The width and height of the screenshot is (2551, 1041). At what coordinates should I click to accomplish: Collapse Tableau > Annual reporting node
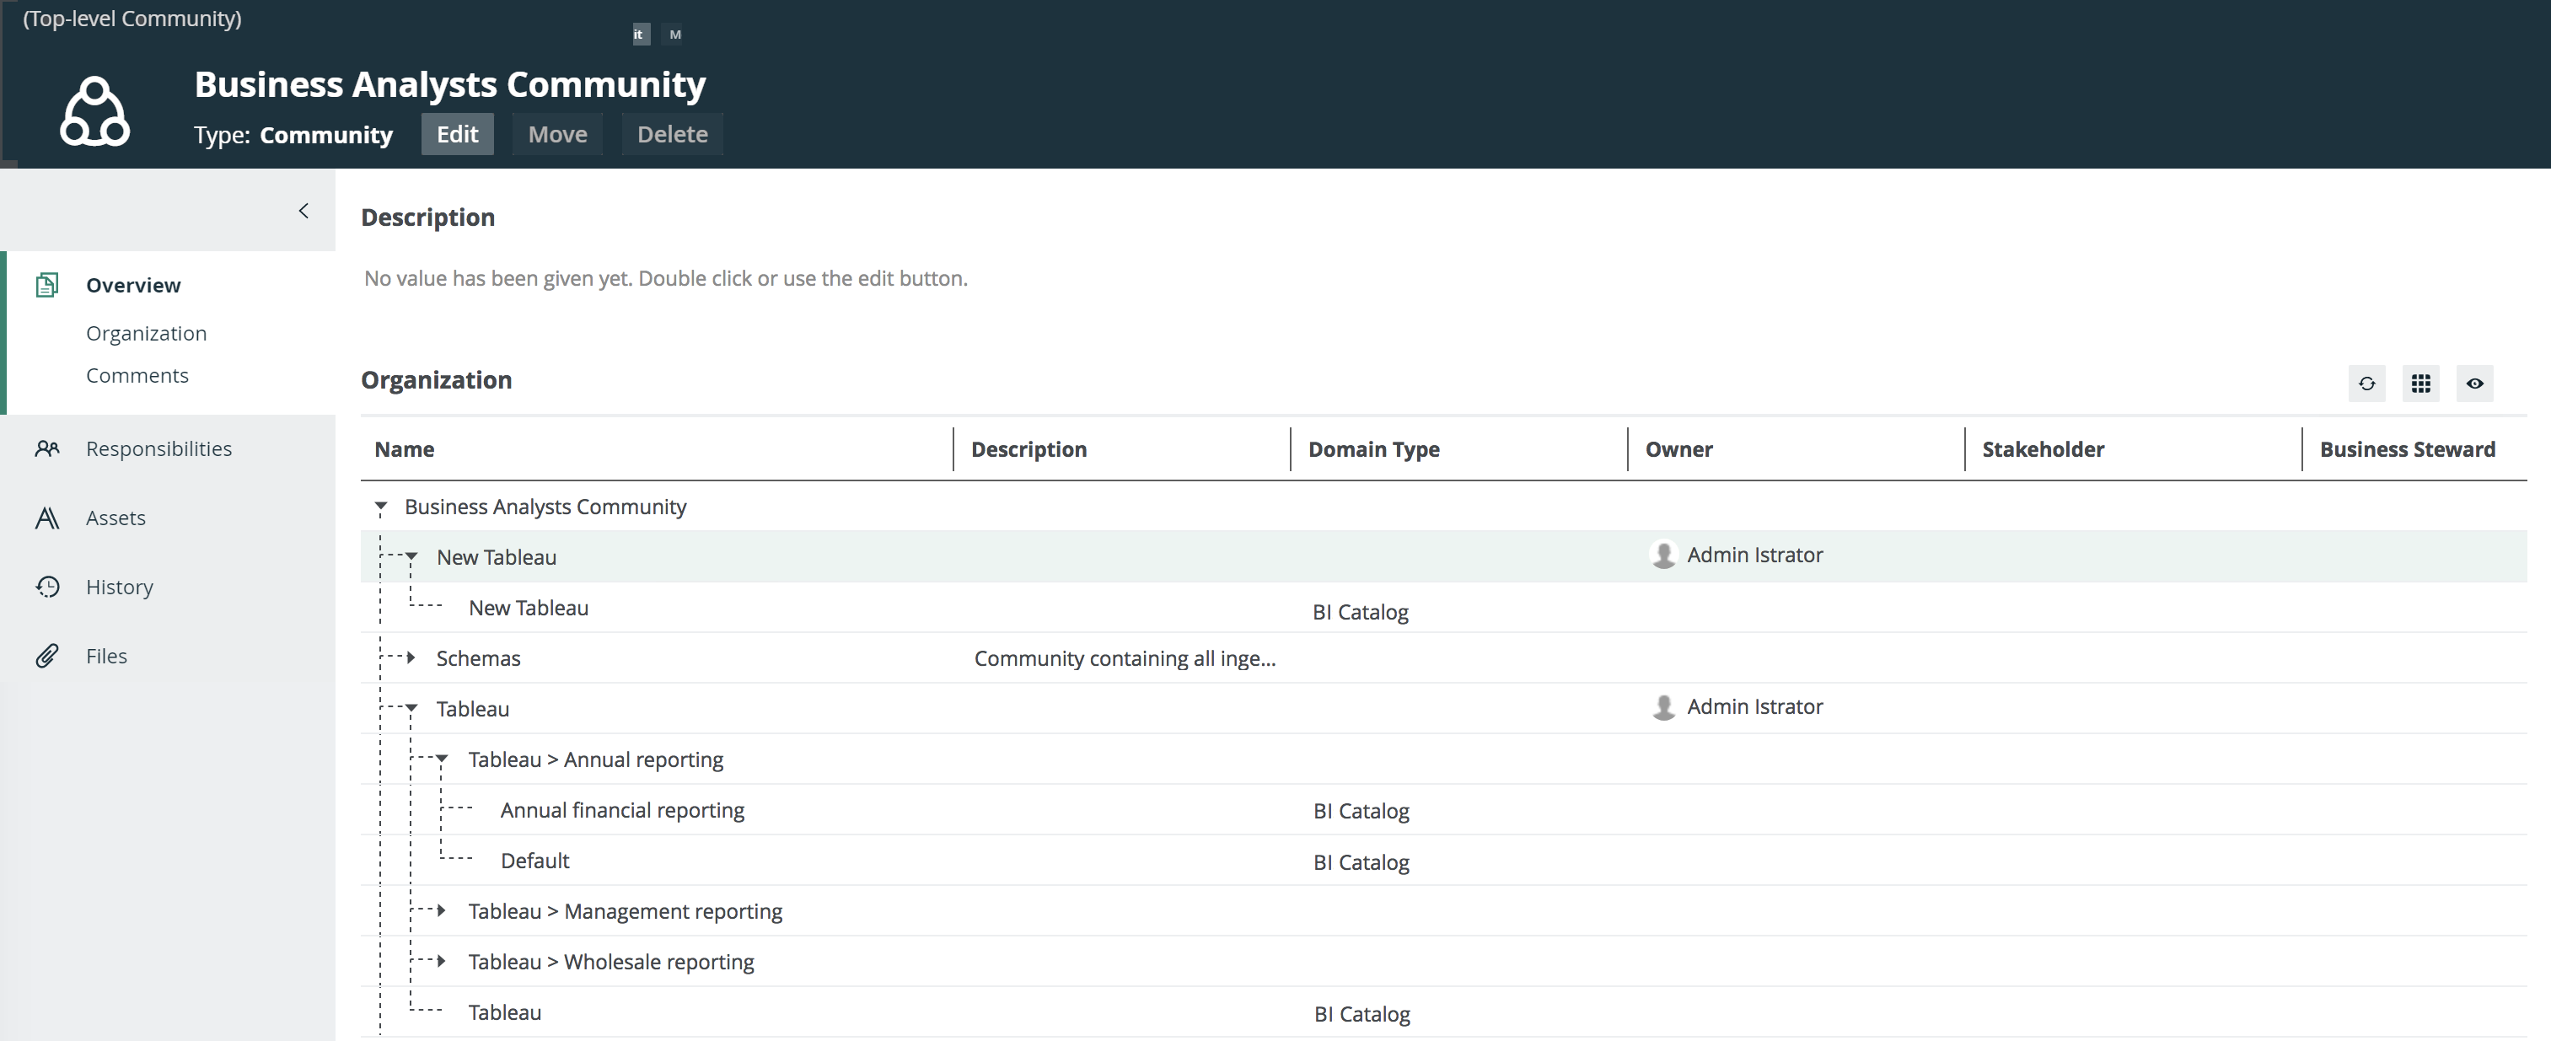click(443, 759)
